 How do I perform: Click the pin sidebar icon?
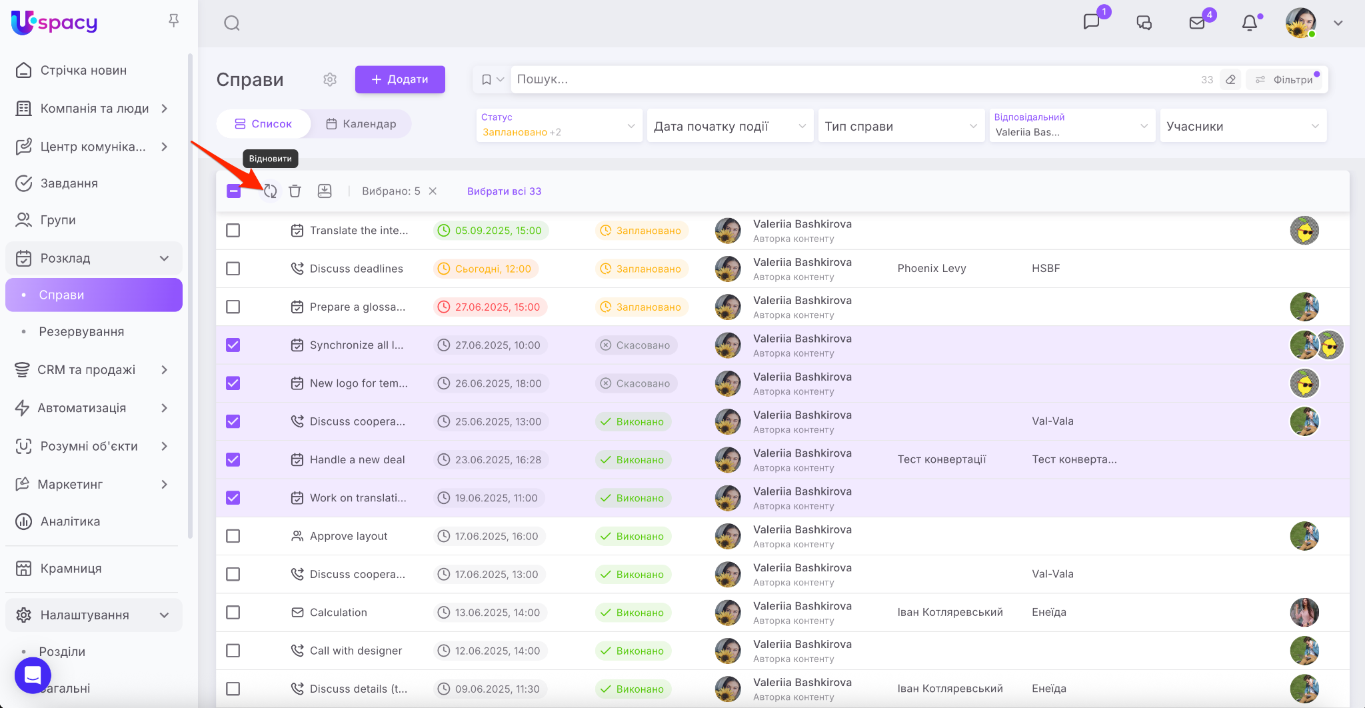(x=173, y=21)
